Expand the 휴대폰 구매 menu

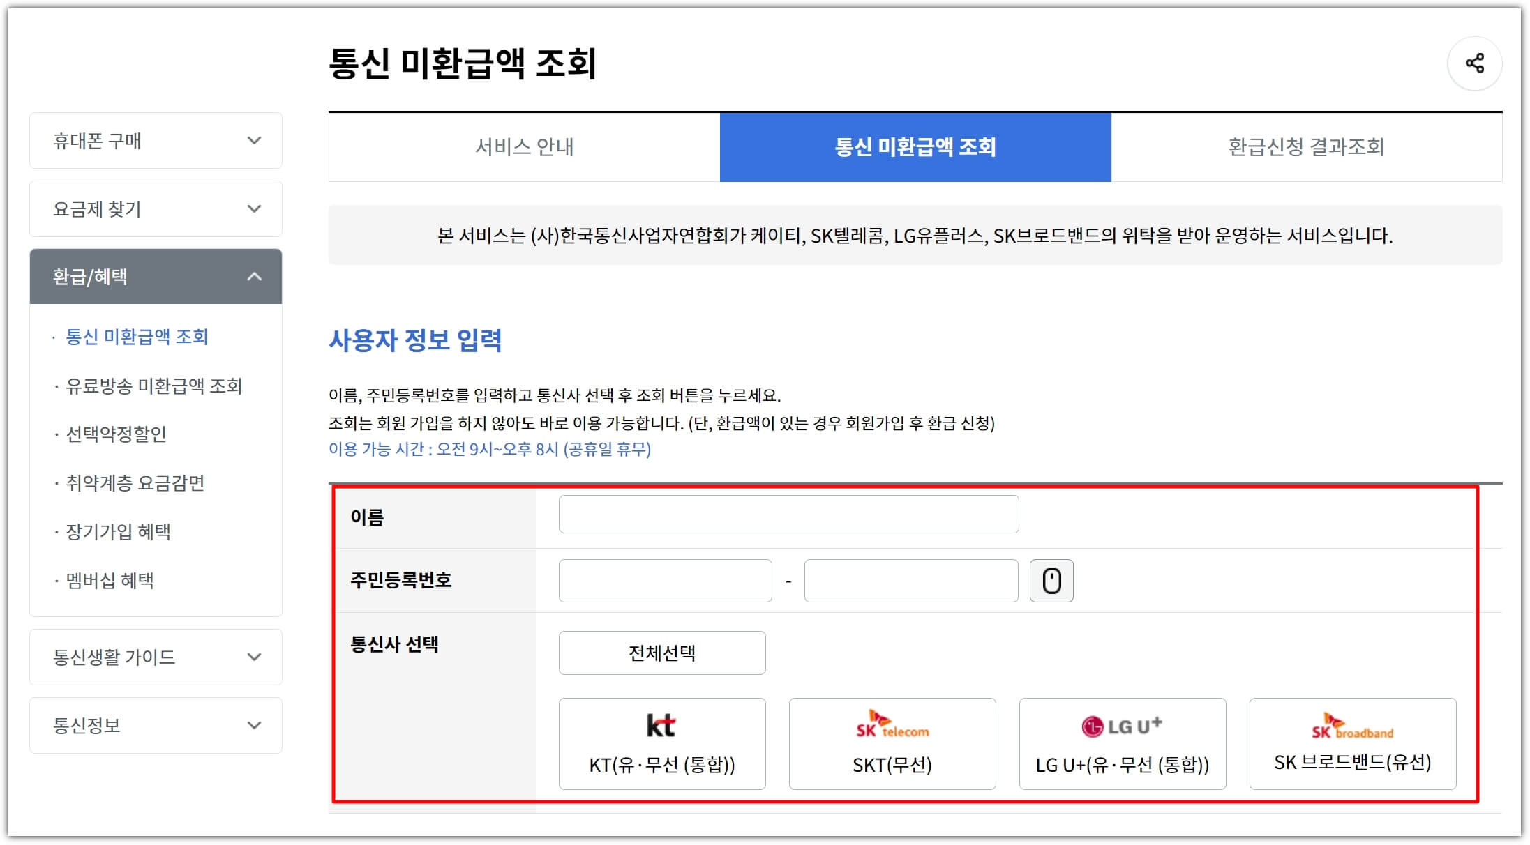coord(155,140)
